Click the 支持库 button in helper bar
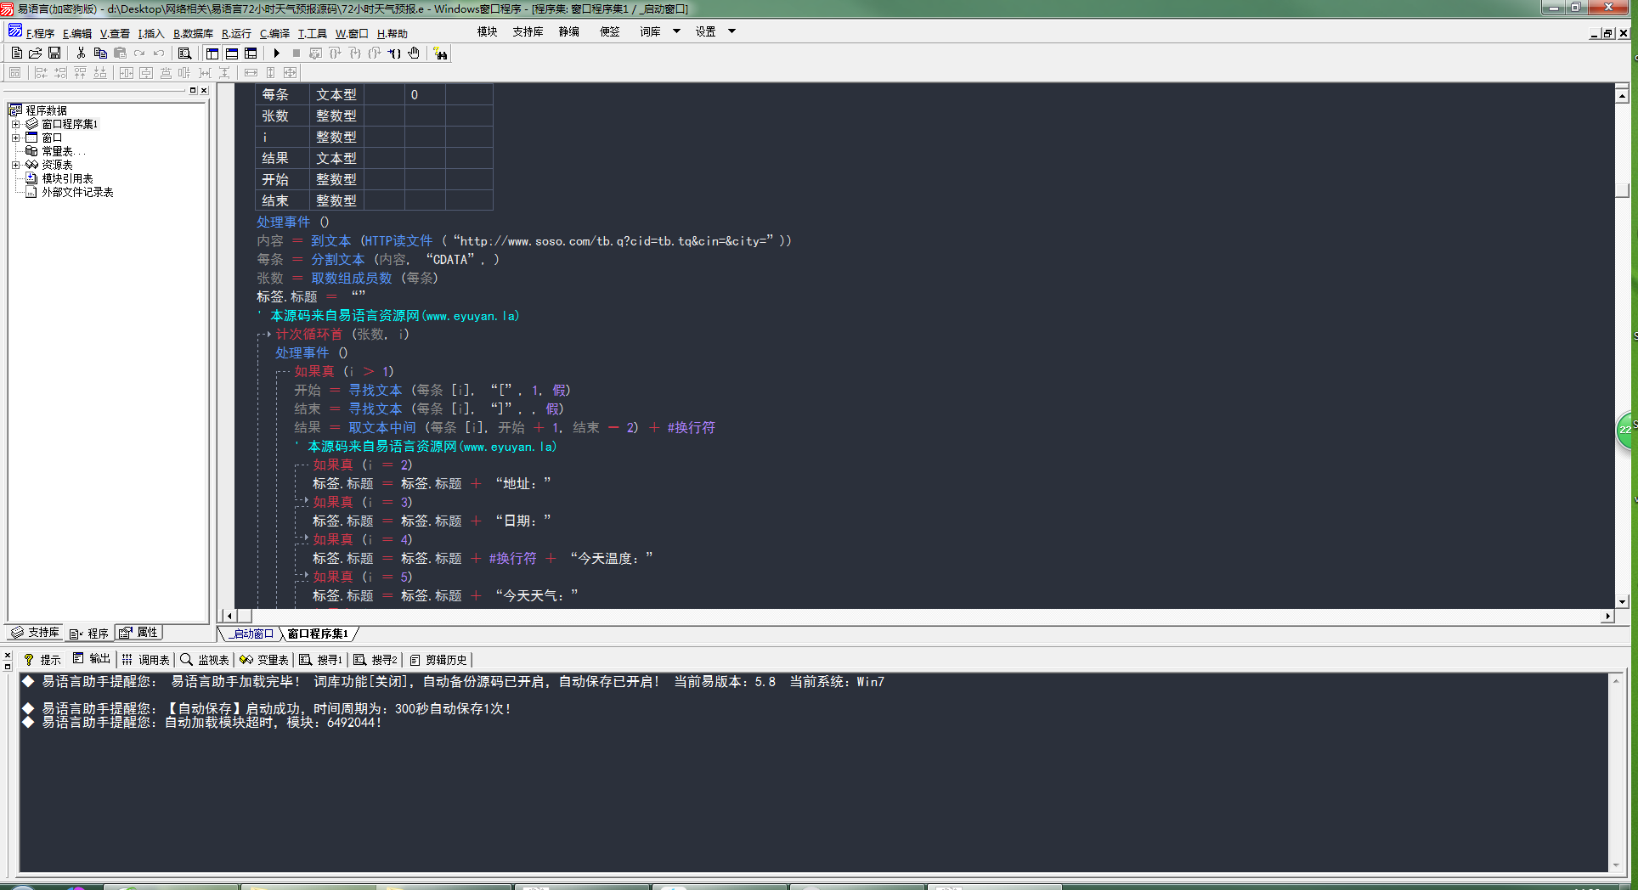This screenshot has height=890, width=1638. [528, 31]
